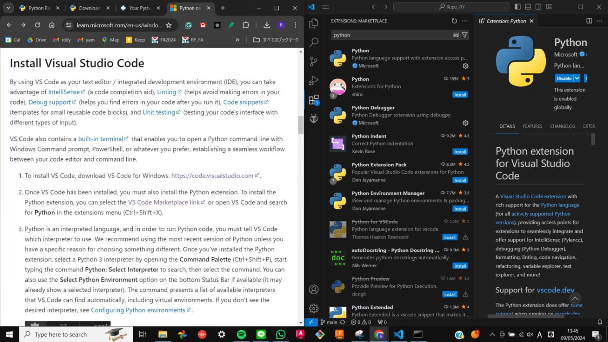The width and height of the screenshot is (608, 342).
Task: Open Customize Layout in VS Code title bar
Action: pos(548,7)
